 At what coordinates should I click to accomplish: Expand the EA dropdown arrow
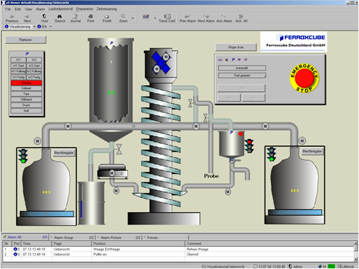pyautogui.click(x=50, y=27)
